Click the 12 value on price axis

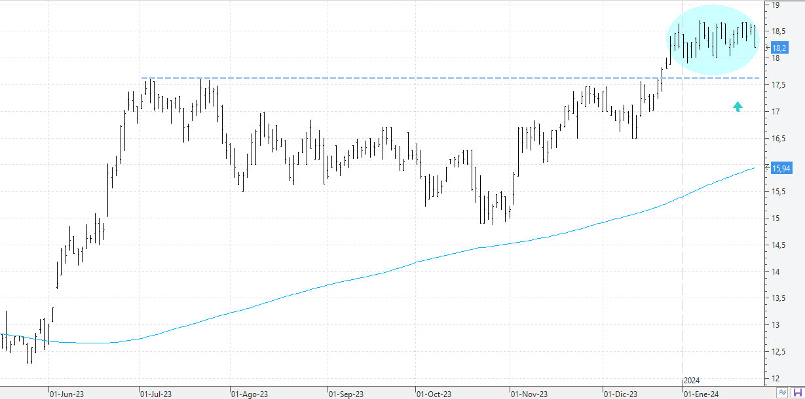(775, 379)
